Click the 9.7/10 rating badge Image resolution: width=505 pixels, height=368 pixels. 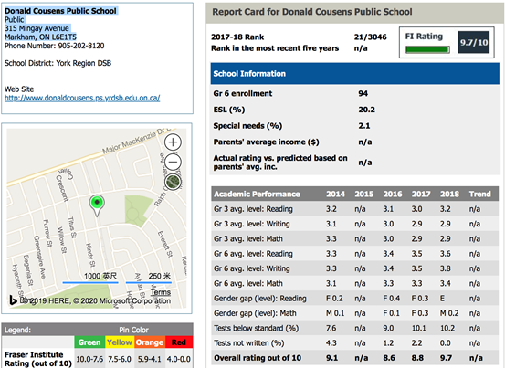pyautogui.click(x=474, y=42)
